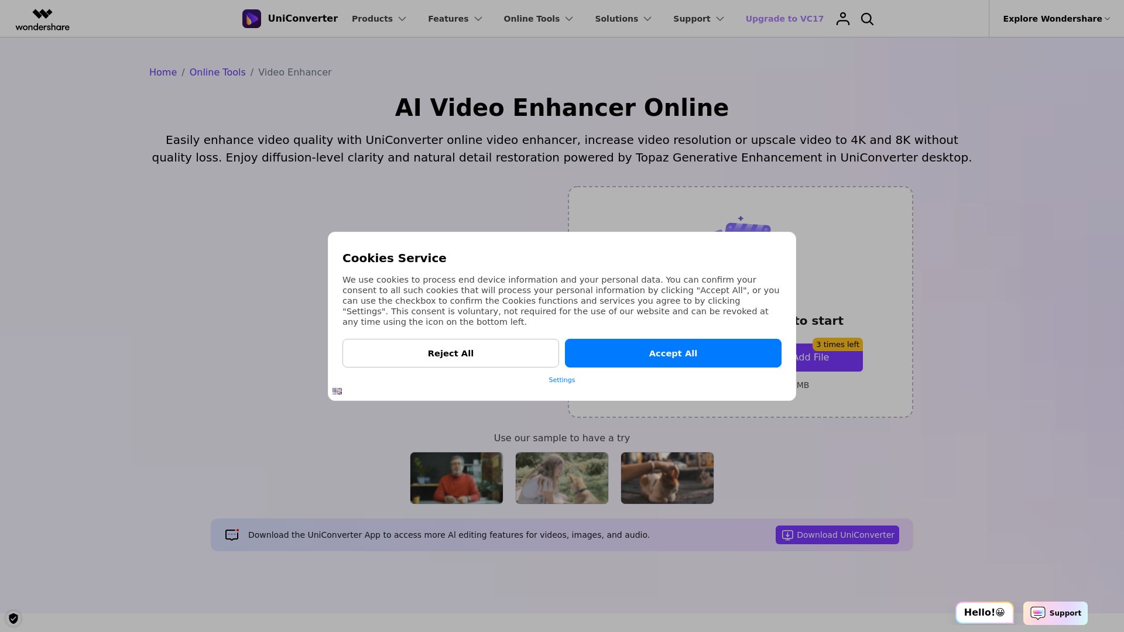Open the Explore Wondershare dropdown
The image size is (1124, 632).
[1056, 19]
